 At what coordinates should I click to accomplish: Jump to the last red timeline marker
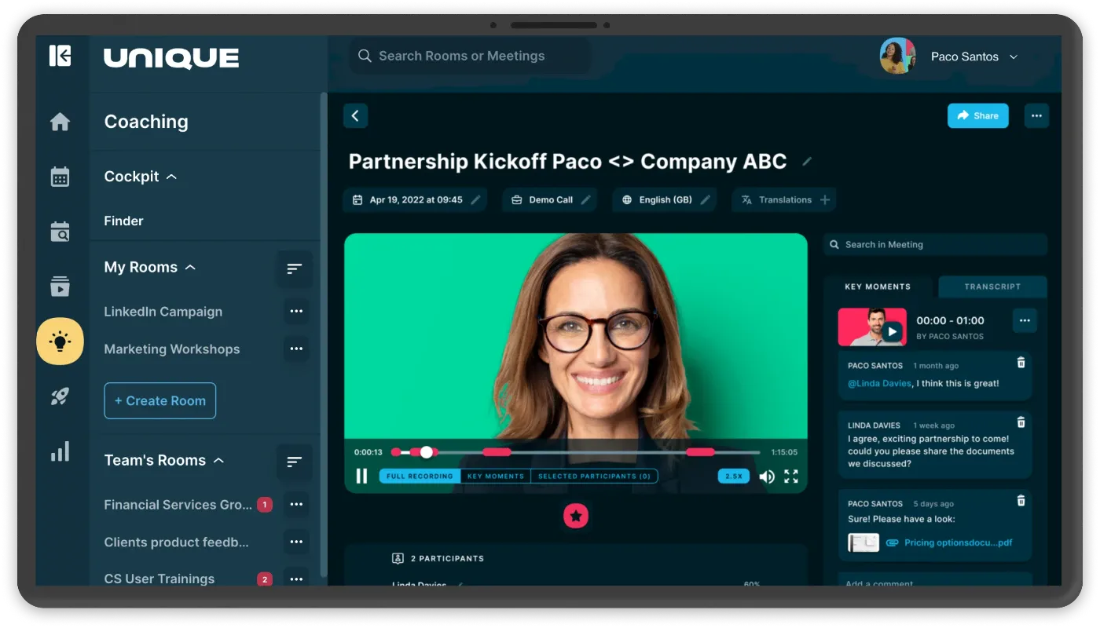(x=700, y=452)
